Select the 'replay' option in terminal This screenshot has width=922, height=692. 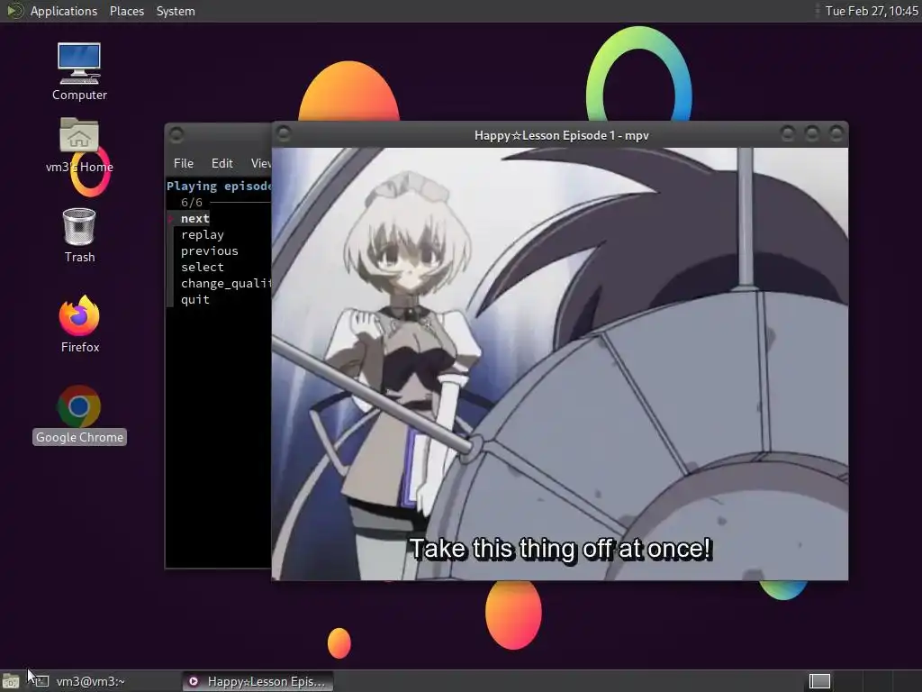[x=203, y=235]
